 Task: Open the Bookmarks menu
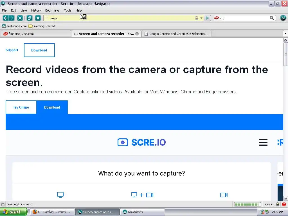pos(53,10)
